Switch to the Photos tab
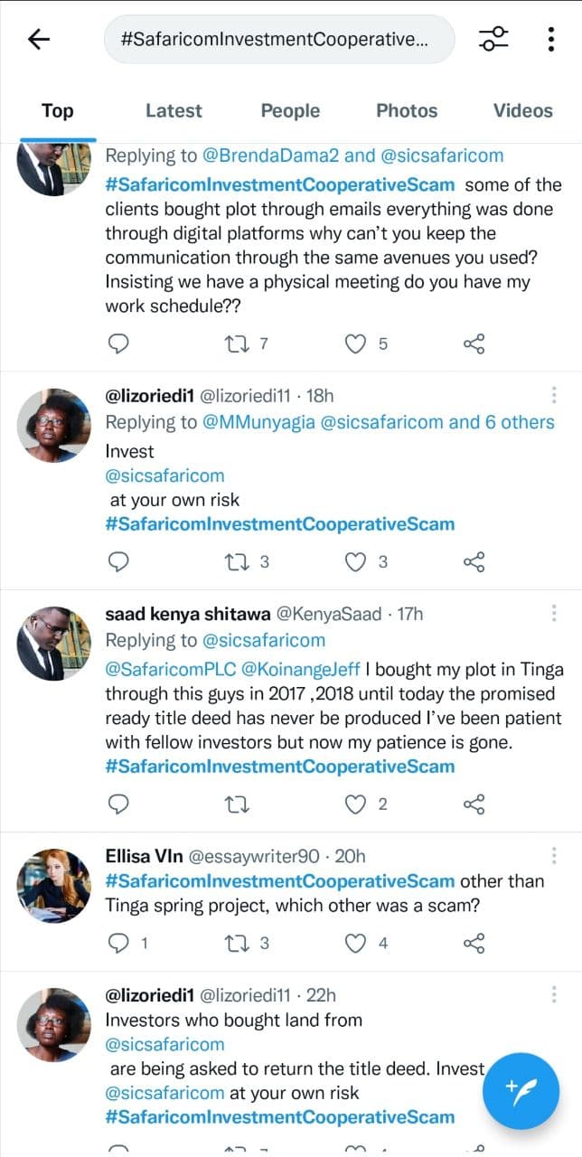The height and width of the screenshot is (1157, 582). click(x=407, y=111)
